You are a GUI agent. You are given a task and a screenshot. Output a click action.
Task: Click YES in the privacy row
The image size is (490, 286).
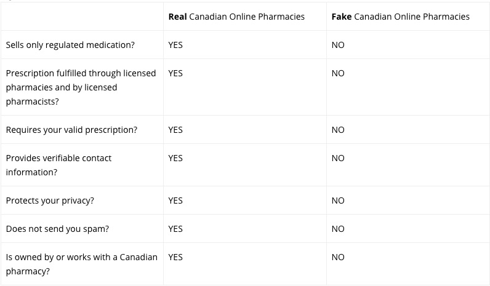(175, 201)
